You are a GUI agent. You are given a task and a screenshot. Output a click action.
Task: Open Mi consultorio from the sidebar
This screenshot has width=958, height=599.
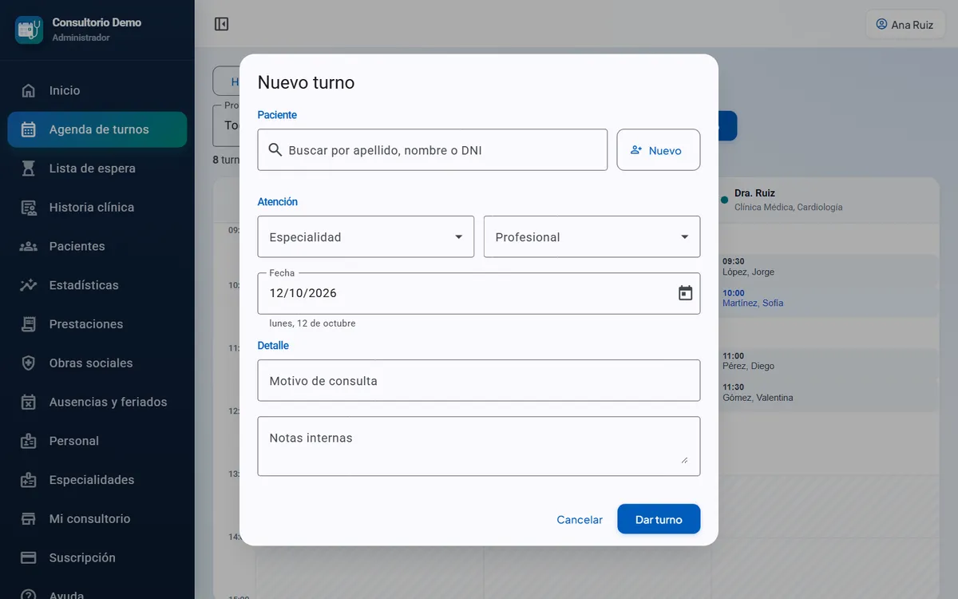[97, 519]
